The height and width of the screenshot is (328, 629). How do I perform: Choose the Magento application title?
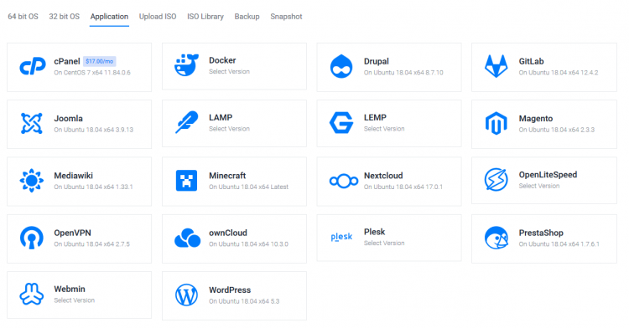pyautogui.click(x=536, y=119)
